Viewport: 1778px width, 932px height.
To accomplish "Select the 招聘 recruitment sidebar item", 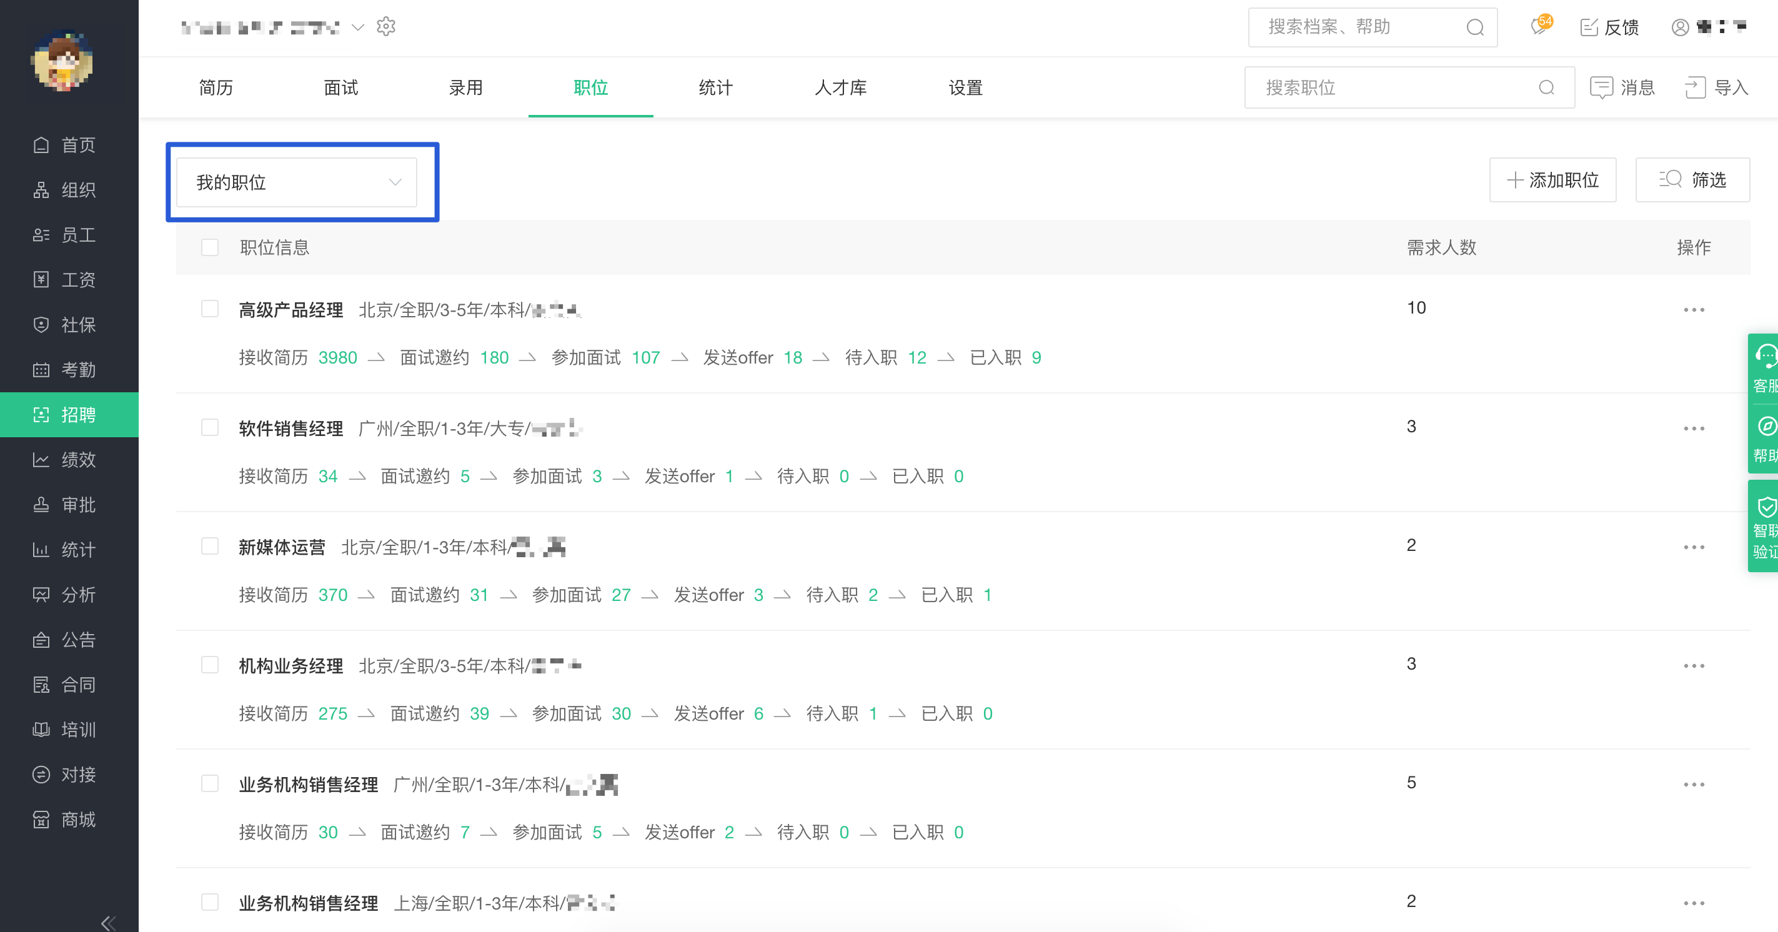I will point(69,415).
